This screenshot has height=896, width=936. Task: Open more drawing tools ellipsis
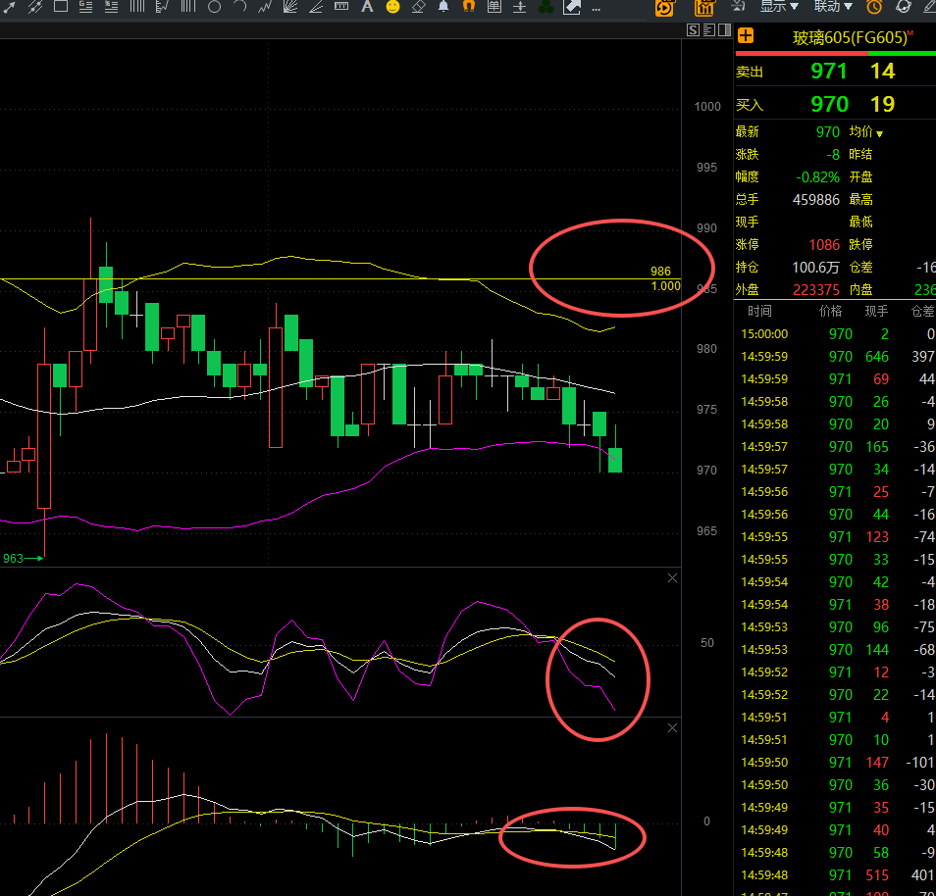(x=596, y=8)
